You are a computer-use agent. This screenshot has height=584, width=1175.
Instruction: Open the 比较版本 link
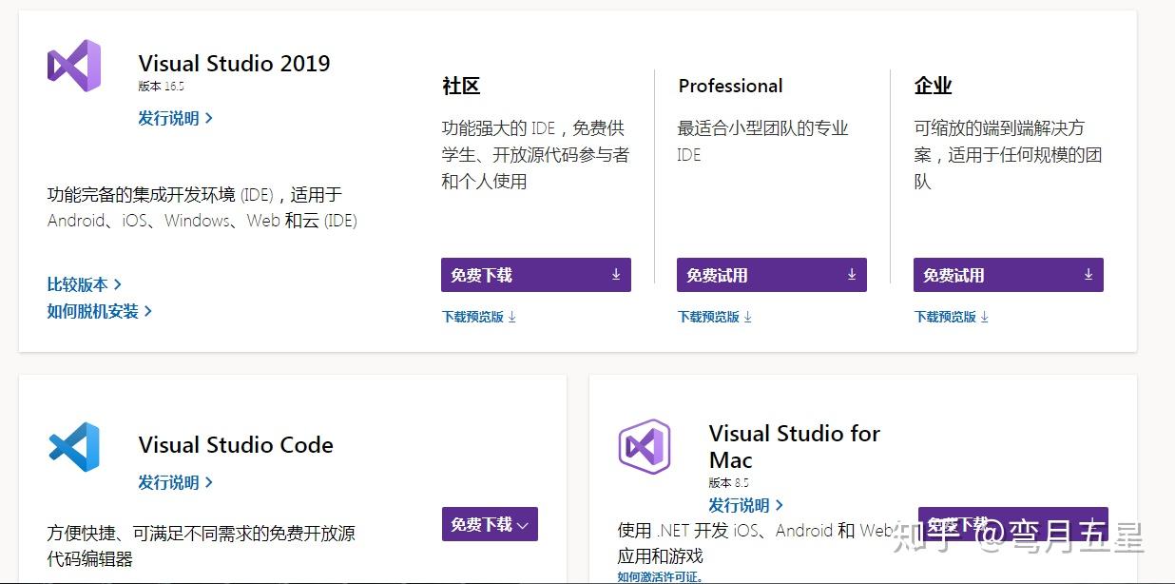85,284
